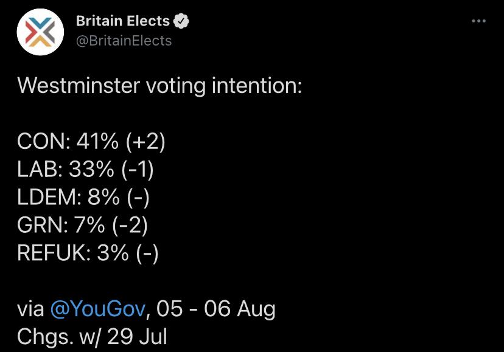Click the (-1) change figure for LAB
This screenshot has height=352, width=504.
pos(138,170)
